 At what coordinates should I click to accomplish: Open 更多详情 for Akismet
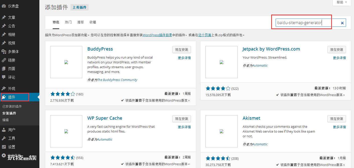coord(339,127)
